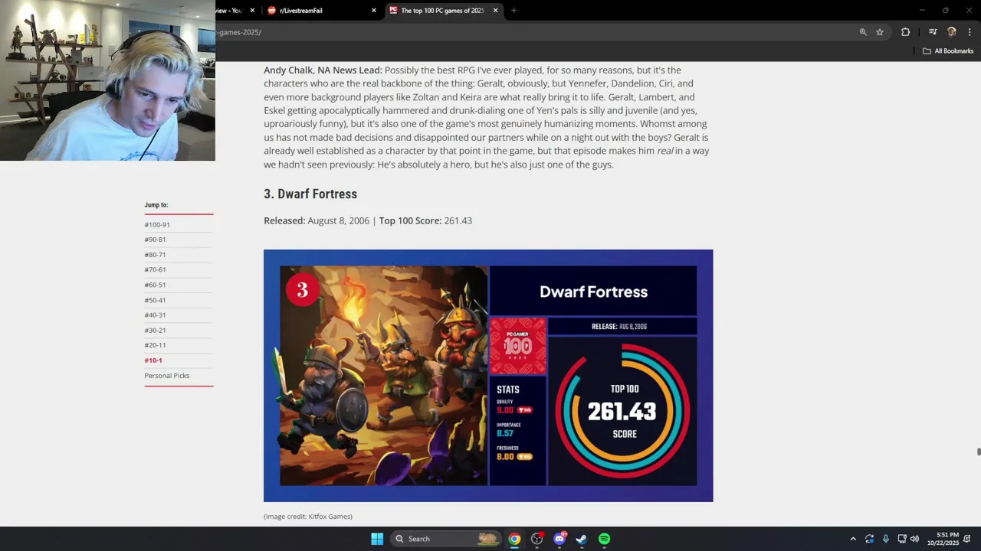The image size is (981, 551).
Task: Open network display tray icon
Action: coord(902,539)
